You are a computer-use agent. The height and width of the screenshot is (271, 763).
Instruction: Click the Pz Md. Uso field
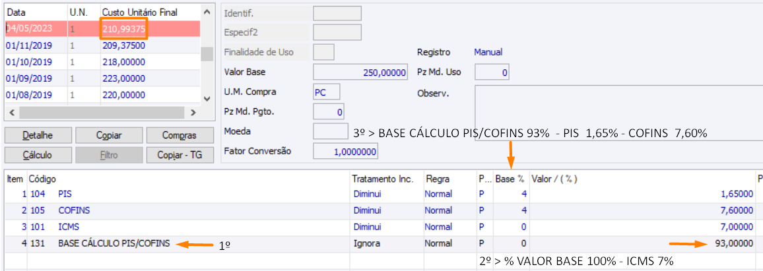(491, 73)
